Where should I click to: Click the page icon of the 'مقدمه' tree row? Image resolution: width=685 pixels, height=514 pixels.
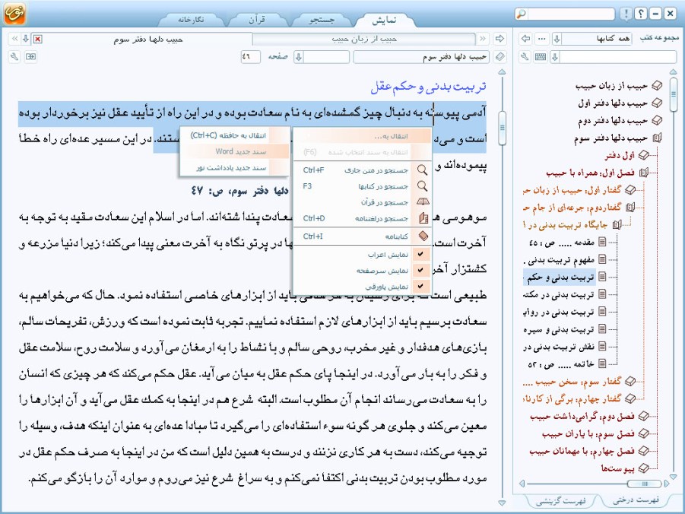(602, 242)
